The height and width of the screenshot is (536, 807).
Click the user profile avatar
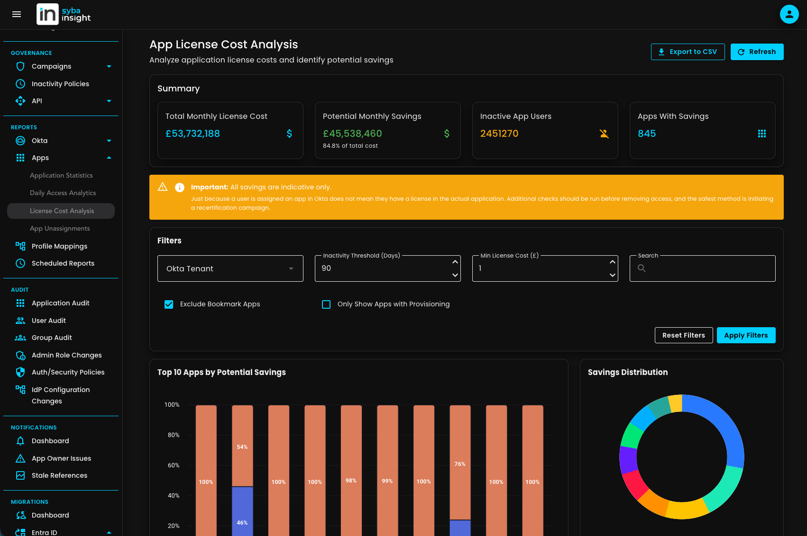pyautogui.click(x=789, y=14)
